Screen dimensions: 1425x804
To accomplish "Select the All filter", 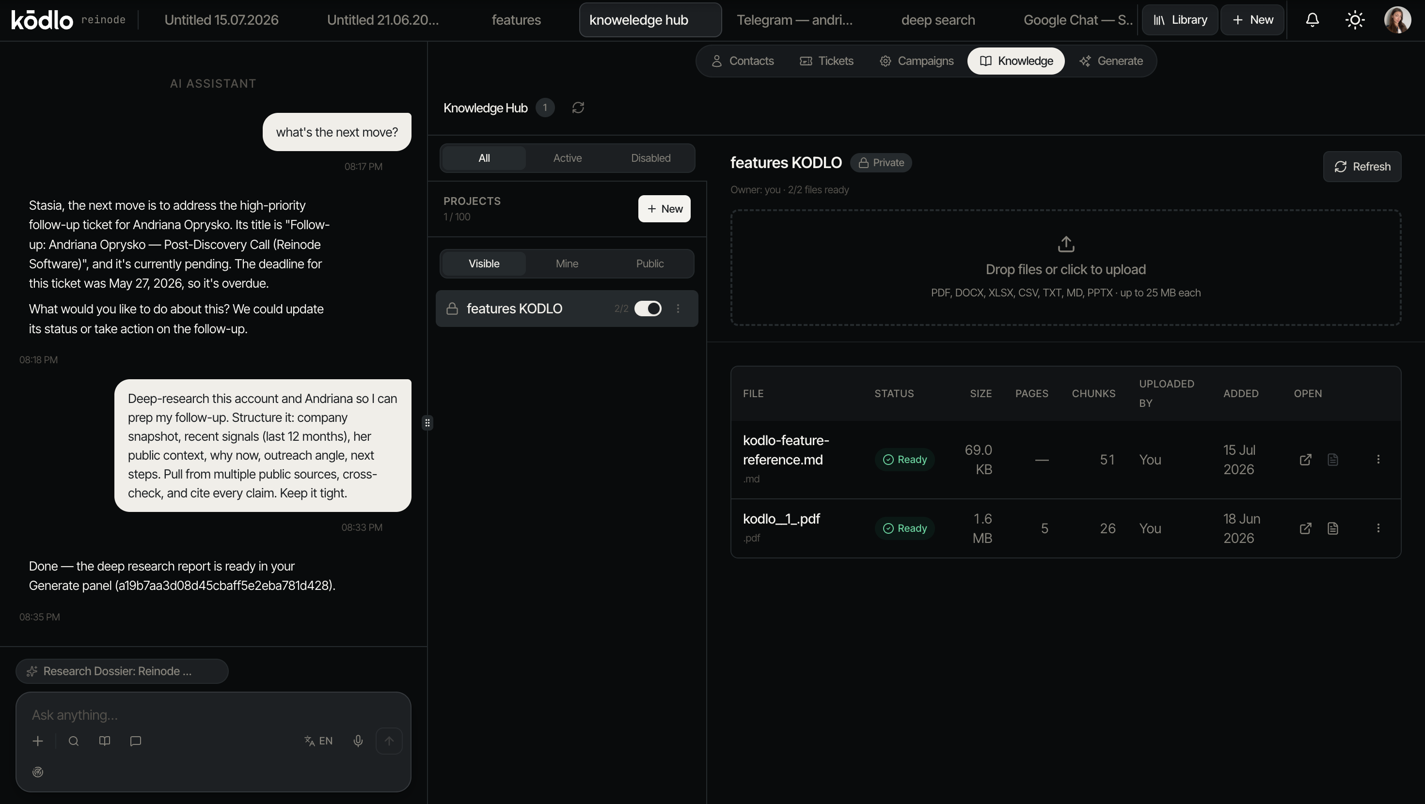I will tap(484, 158).
